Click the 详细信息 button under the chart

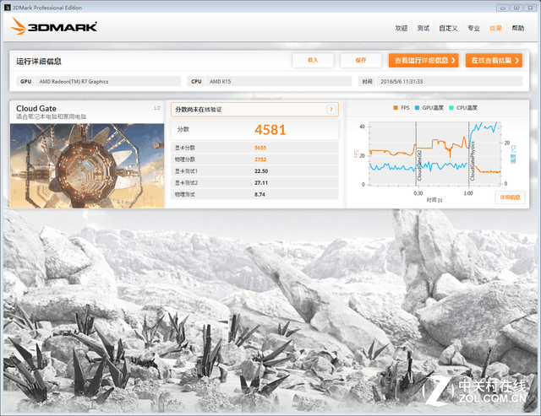click(x=510, y=197)
